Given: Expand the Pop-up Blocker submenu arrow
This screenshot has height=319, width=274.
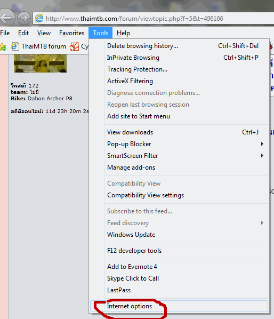Looking at the screenshot, I should pos(262,144).
